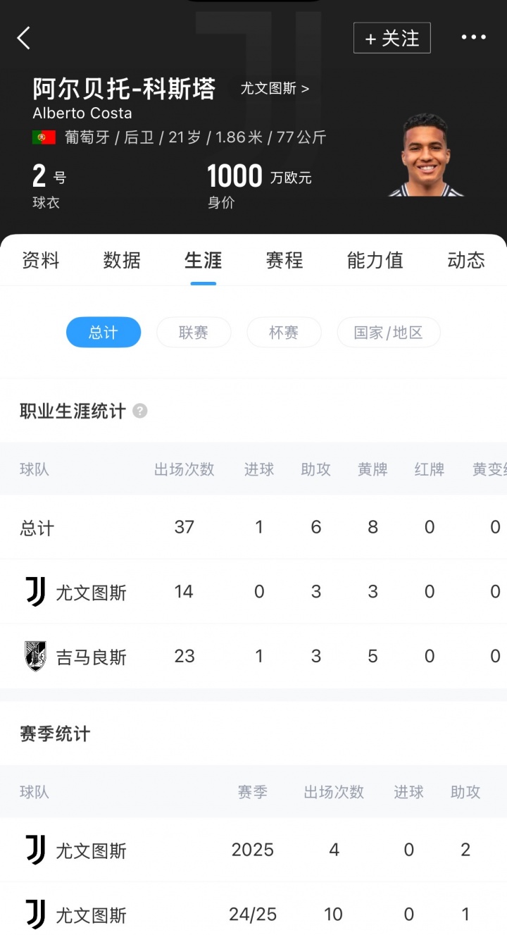Screen dimensions: 507x935
Task: Switch to the 资料 tab
Action: click(x=41, y=260)
